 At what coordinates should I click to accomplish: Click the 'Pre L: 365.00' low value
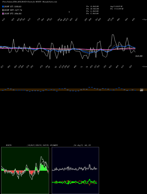pyautogui.click(x=92, y=11)
